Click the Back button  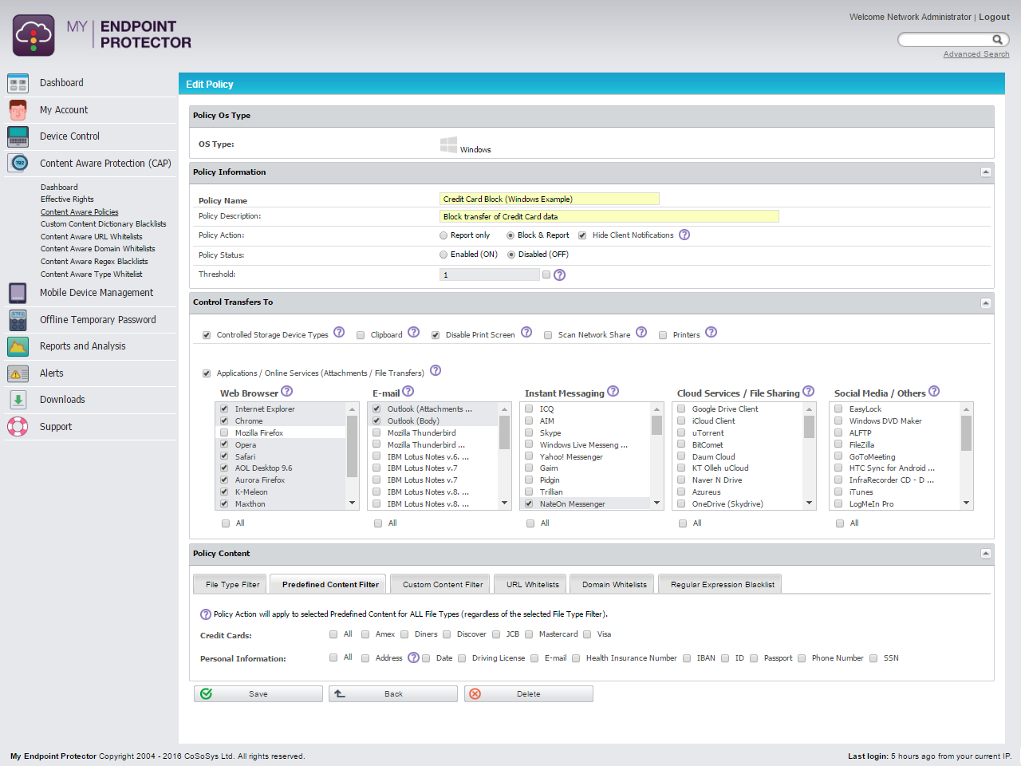[393, 694]
